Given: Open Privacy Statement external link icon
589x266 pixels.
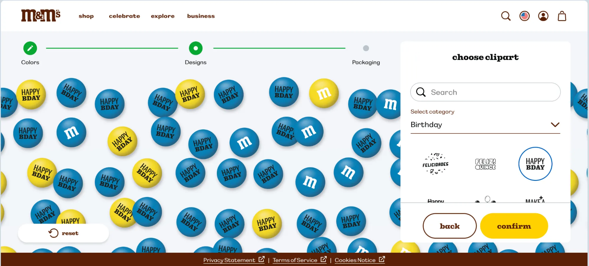Looking at the screenshot, I should [261, 259].
